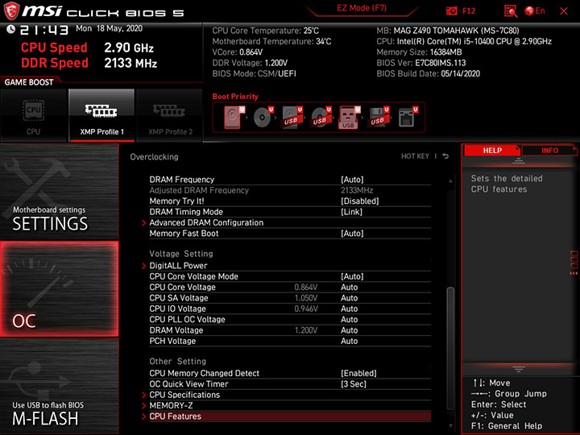Image resolution: width=580 pixels, height=435 pixels.
Task: Select the network boot device icon
Action: [408, 118]
